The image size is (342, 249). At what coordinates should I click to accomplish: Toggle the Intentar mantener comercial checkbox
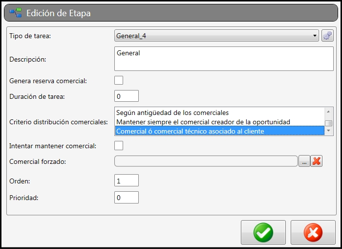[x=119, y=145]
